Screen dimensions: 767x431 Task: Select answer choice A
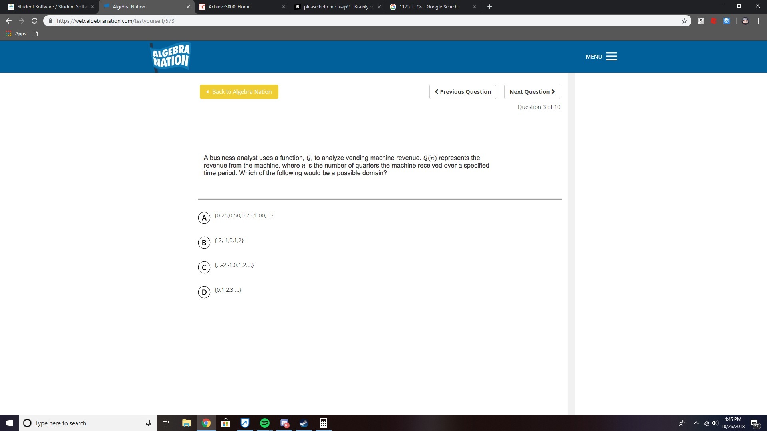[204, 218]
